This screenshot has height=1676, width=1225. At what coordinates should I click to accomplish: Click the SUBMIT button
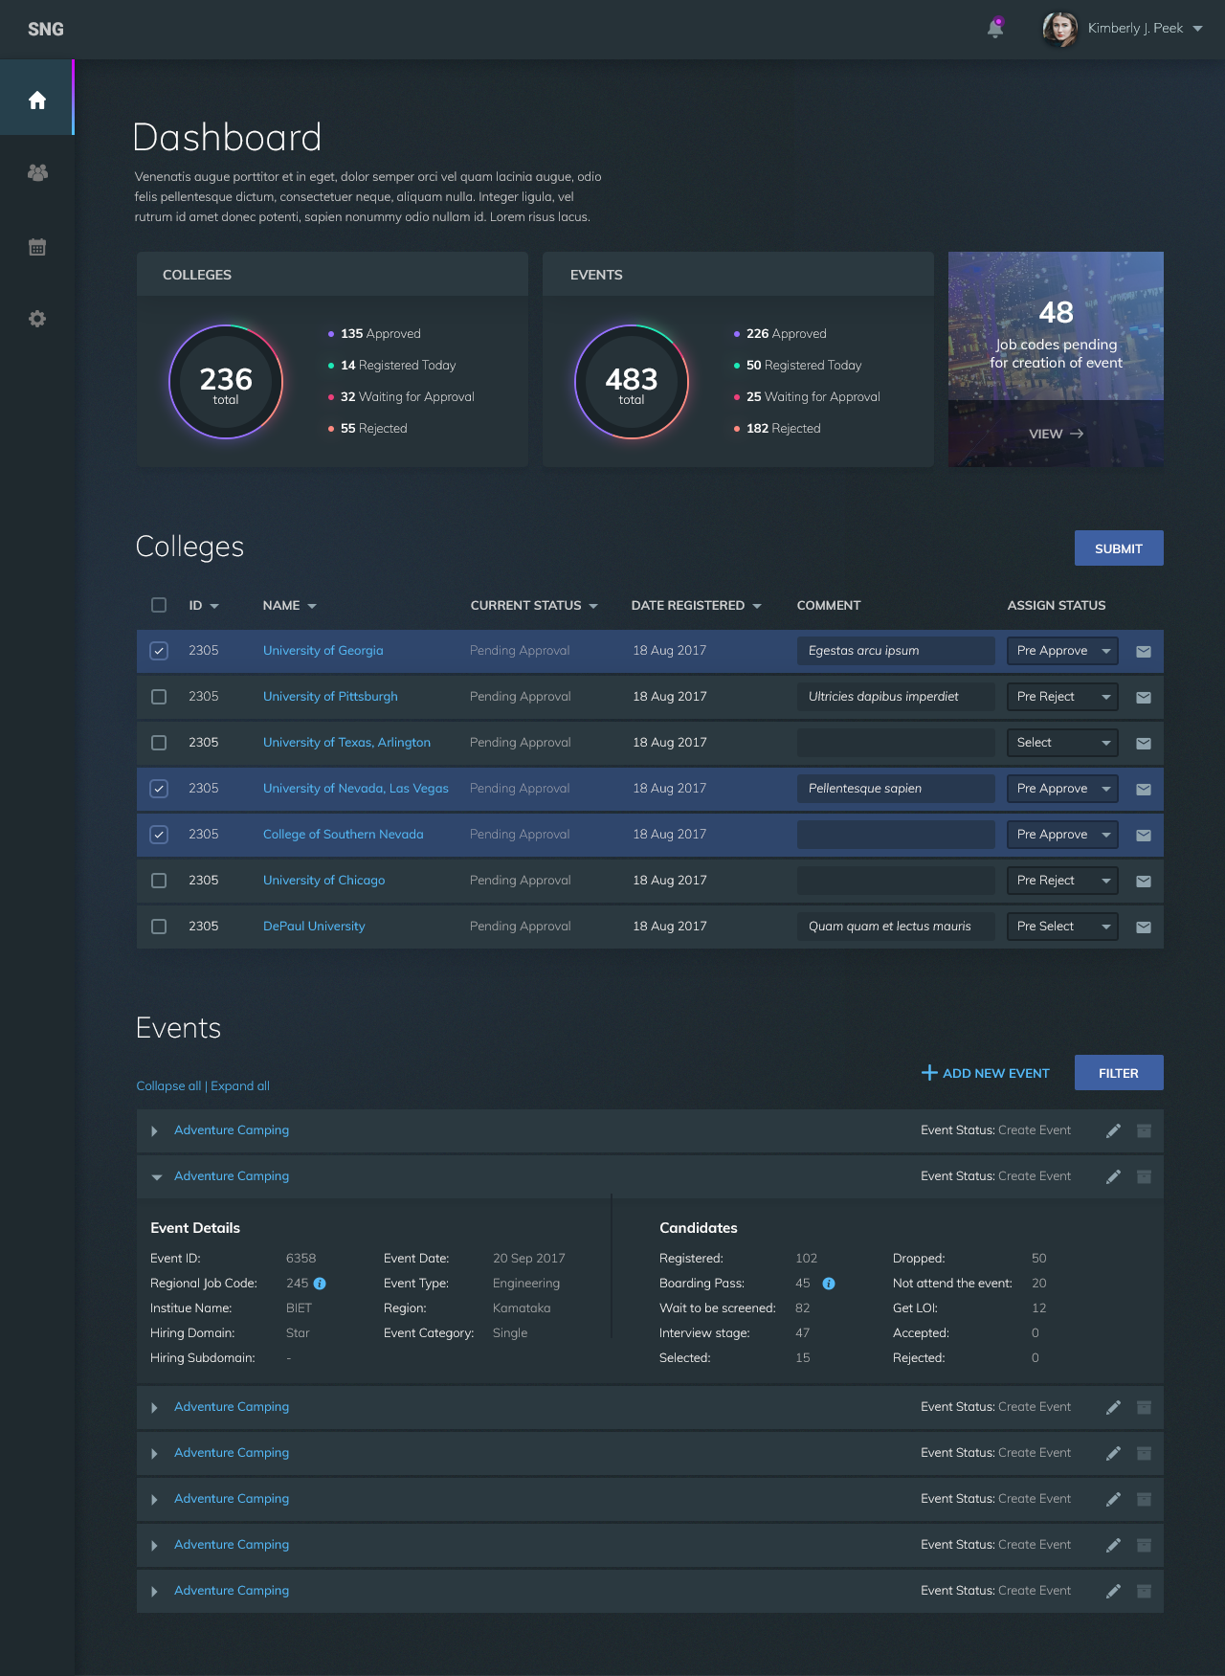1119,548
